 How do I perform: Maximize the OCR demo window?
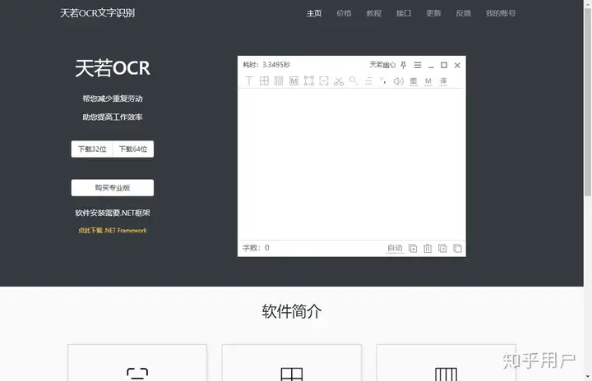pos(444,65)
